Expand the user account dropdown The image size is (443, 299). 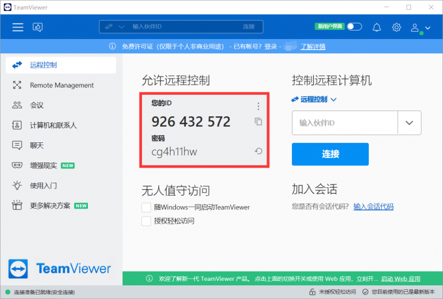pyautogui.click(x=421, y=28)
